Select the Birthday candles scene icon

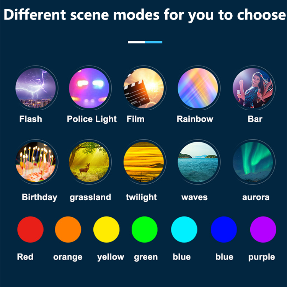click(x=36, y=162)
